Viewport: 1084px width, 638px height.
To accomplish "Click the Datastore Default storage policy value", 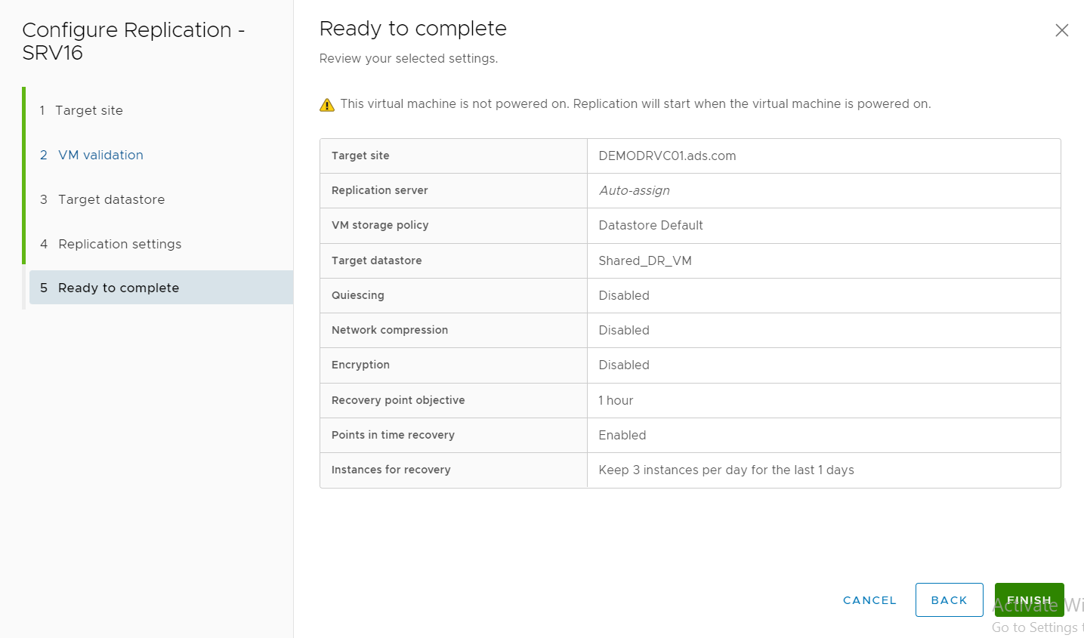I will 650,226.
